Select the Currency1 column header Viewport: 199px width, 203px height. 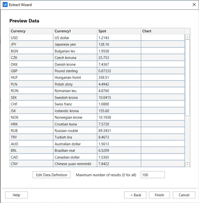[x=75, y=31]
